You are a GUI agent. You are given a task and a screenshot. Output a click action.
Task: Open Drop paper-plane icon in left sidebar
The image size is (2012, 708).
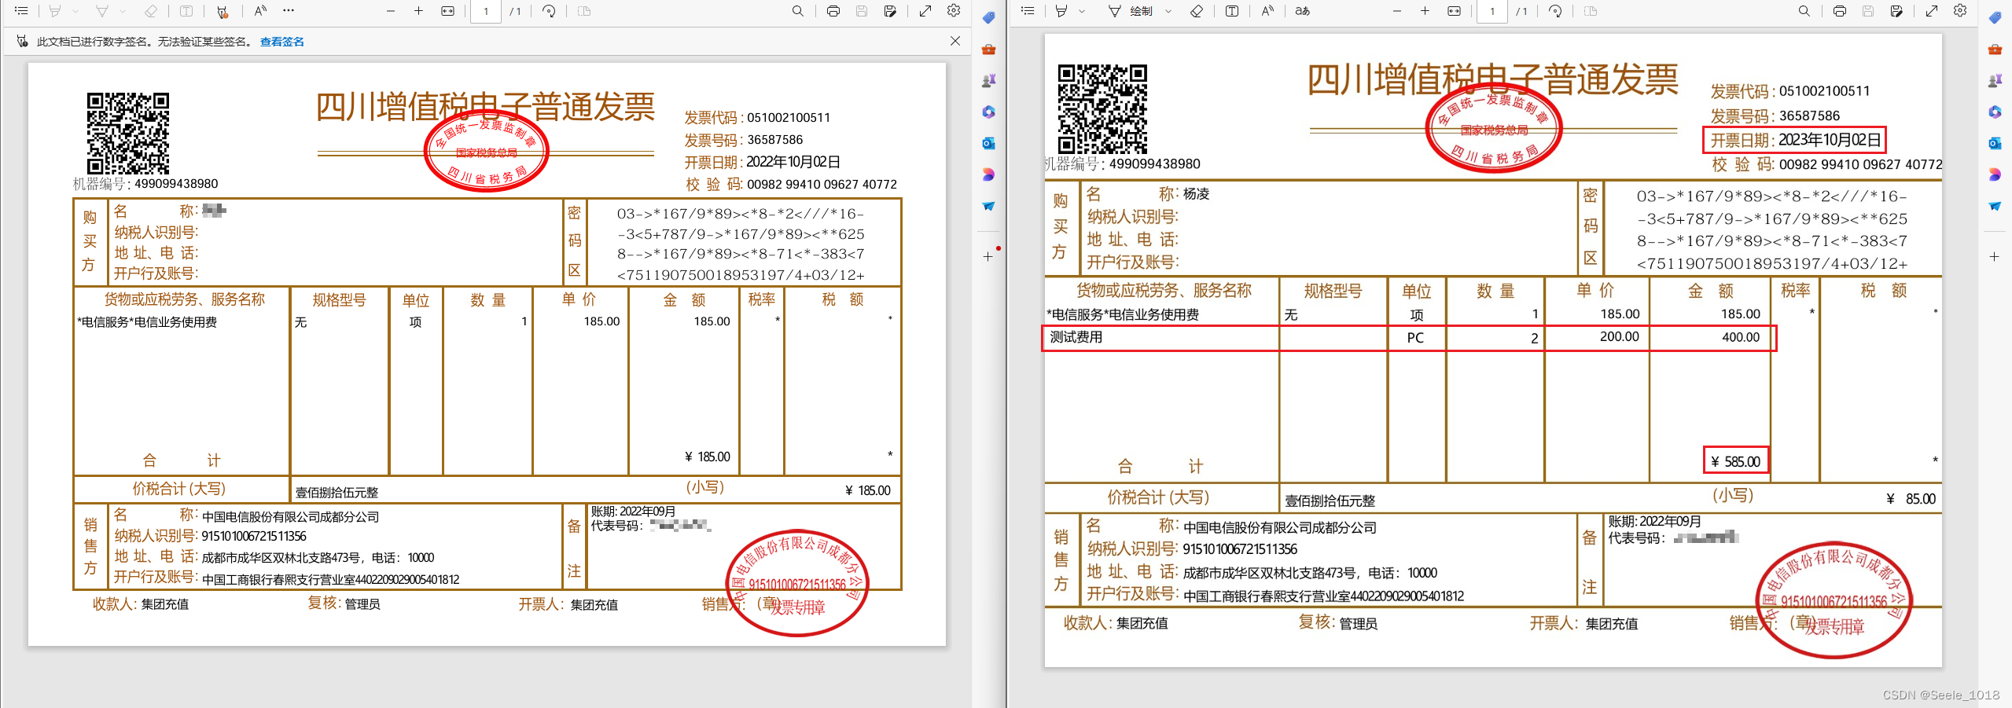click(988, 206)
